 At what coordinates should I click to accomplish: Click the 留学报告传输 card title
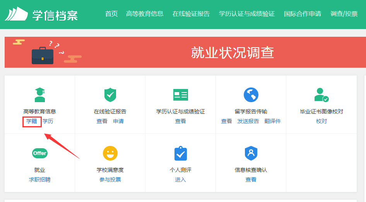[x=251, y=111]
